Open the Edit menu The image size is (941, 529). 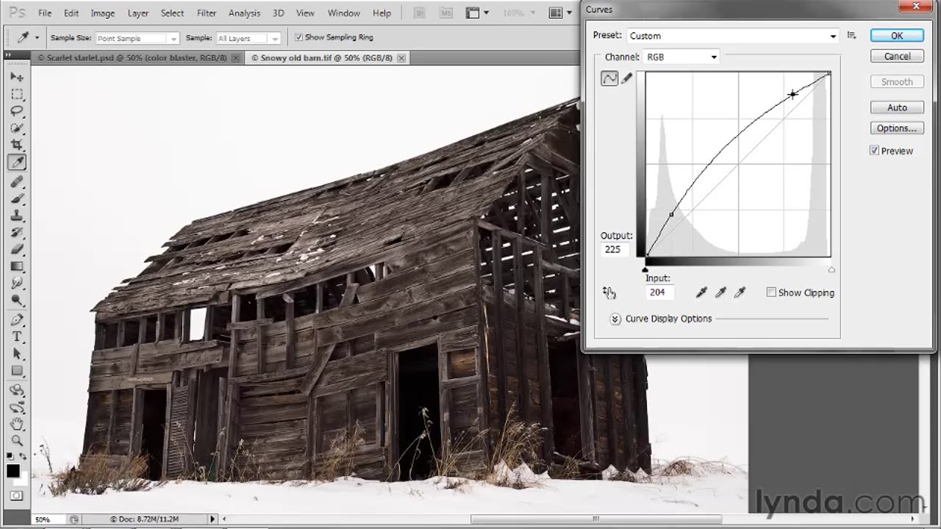click(71, 13)
